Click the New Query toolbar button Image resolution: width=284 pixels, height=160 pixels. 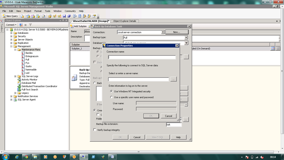10,16
